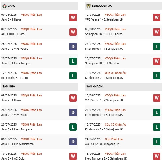Click the W badge for AC Oulu 0-1 Jaro
Image resolution: width=162 pixels, height=162 pixels.
pos(73,32)
